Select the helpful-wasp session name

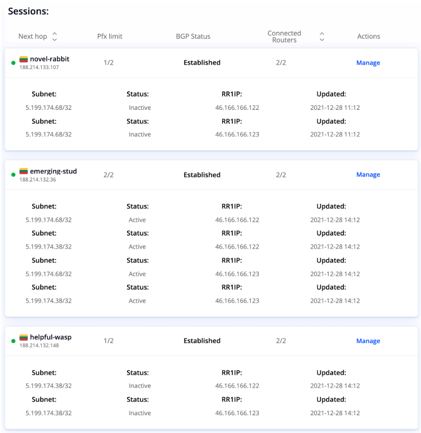(x=51, y=338)
